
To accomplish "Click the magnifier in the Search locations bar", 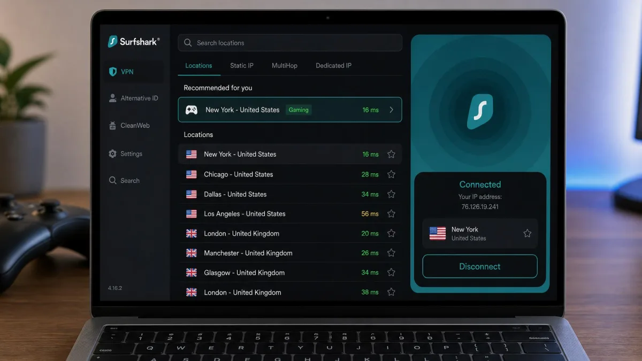I will tap(188, 43).
